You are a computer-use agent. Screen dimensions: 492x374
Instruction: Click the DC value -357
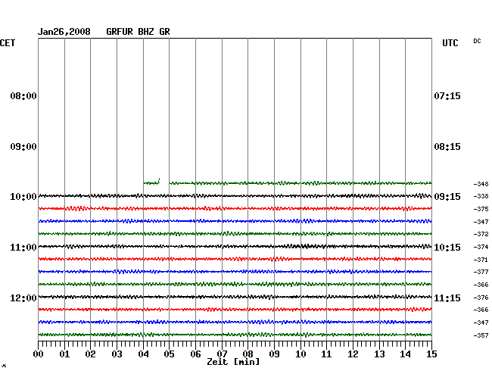click(481, 335)
